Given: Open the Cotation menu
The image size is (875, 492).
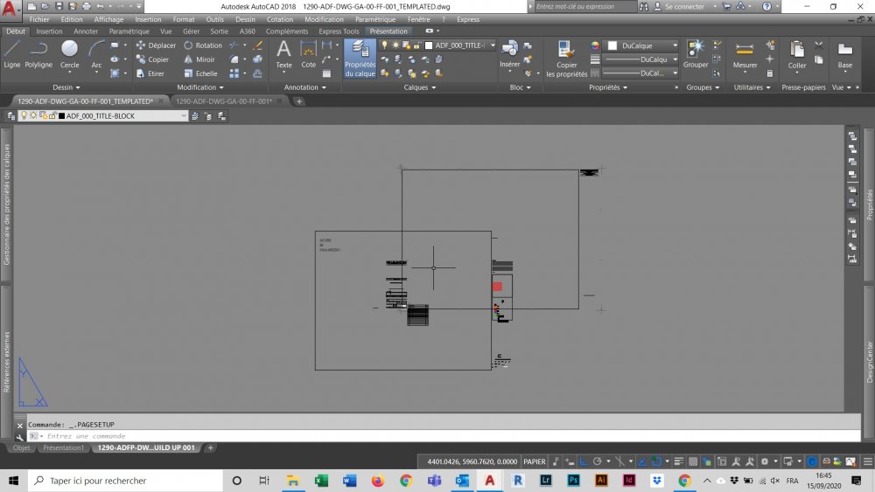Looking at the screenshot, I should click(x=280, y=19).
